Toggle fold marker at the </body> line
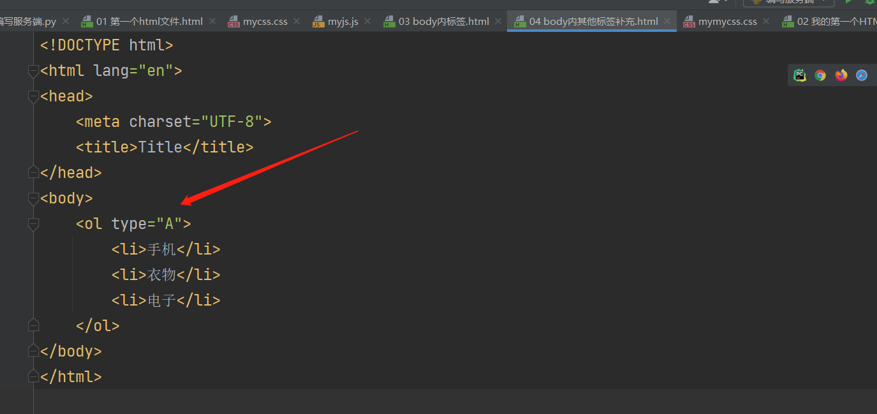The height and width of the screenshot is (414, 877). click(33, 351)
